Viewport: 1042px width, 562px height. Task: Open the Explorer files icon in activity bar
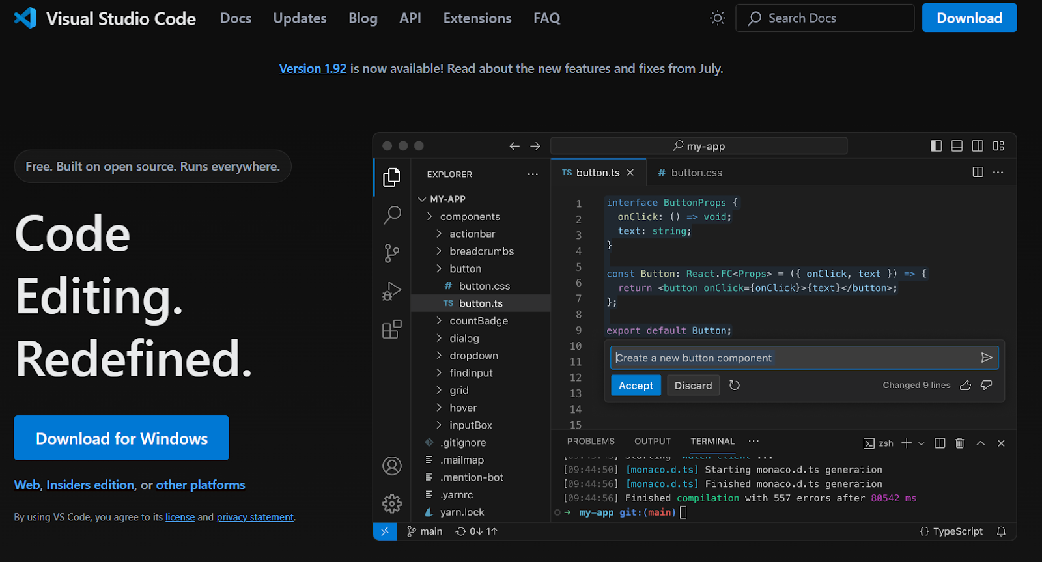click(391, 177)
